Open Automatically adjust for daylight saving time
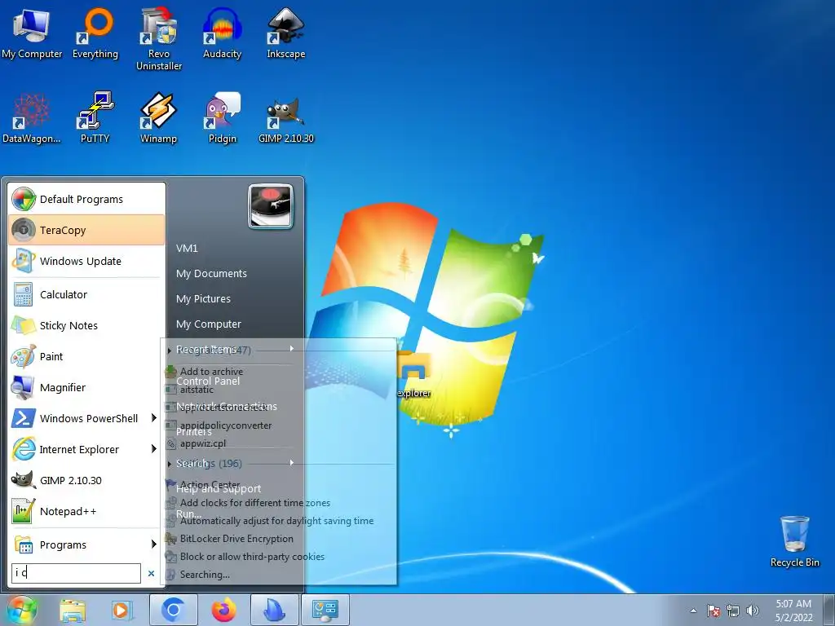 (x=276, y=521)
